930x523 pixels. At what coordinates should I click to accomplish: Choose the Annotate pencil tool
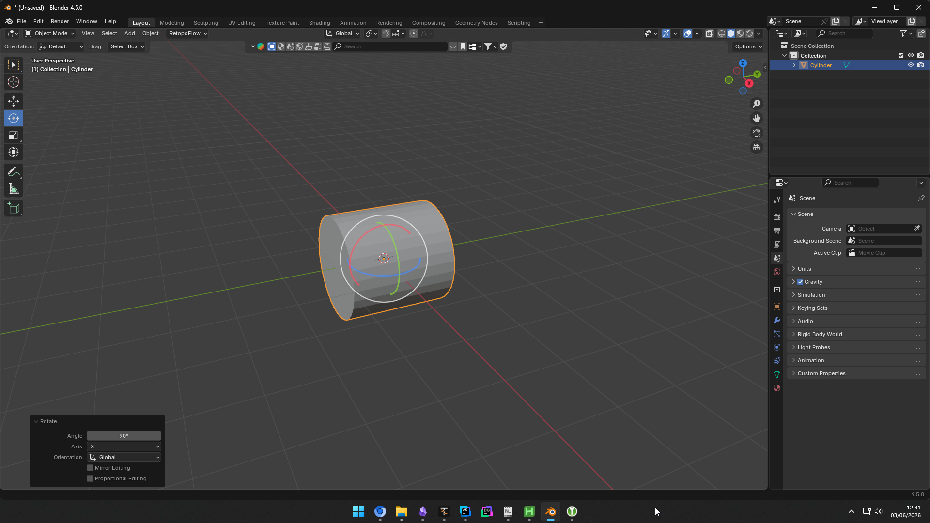tap(14, 172)
